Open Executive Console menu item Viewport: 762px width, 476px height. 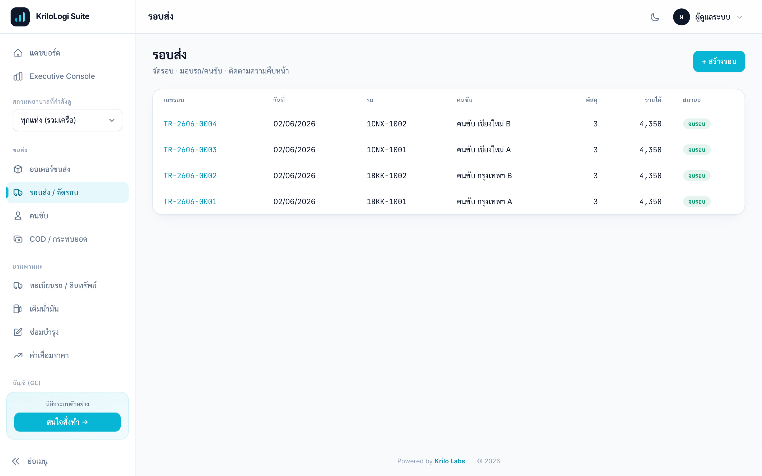67,76
